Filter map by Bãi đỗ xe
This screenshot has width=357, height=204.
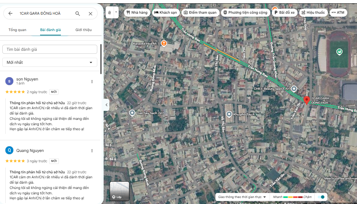point(284,12)
